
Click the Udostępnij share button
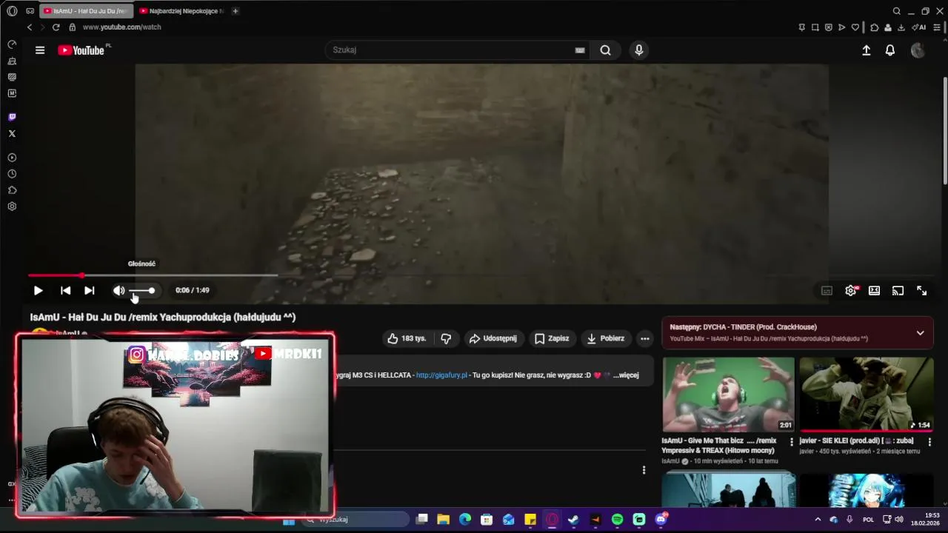493,338
